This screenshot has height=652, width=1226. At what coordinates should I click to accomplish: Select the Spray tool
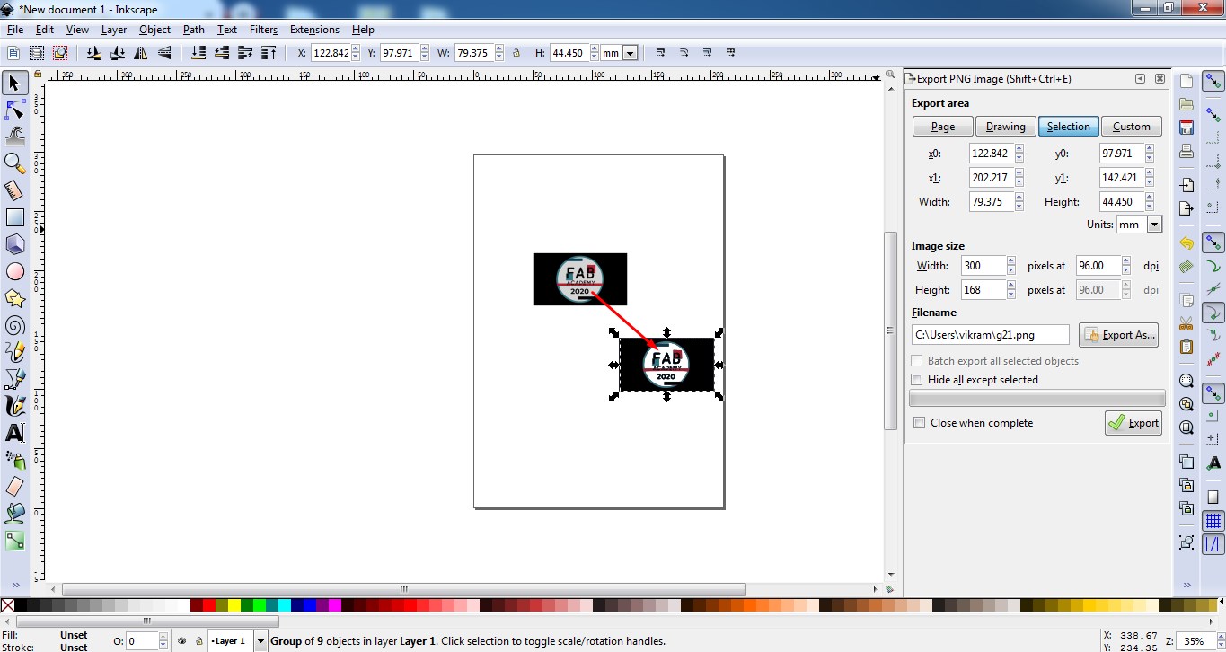pyautogui.click(x=14, y=460)
